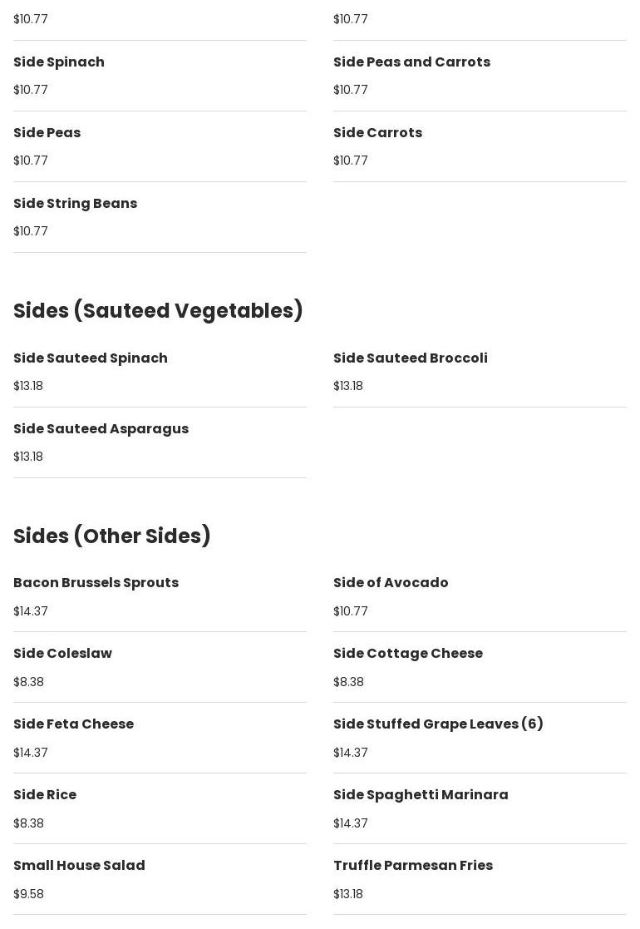The height and width of the screenshot is (929, 640).
Task: Open the Side Spinach menu item
Action: pyautogui.click(x=59, y=62)
